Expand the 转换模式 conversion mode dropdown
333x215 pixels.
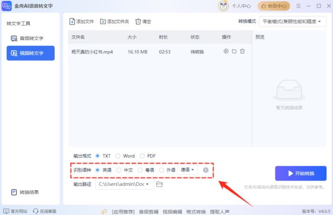click(293, 22)
